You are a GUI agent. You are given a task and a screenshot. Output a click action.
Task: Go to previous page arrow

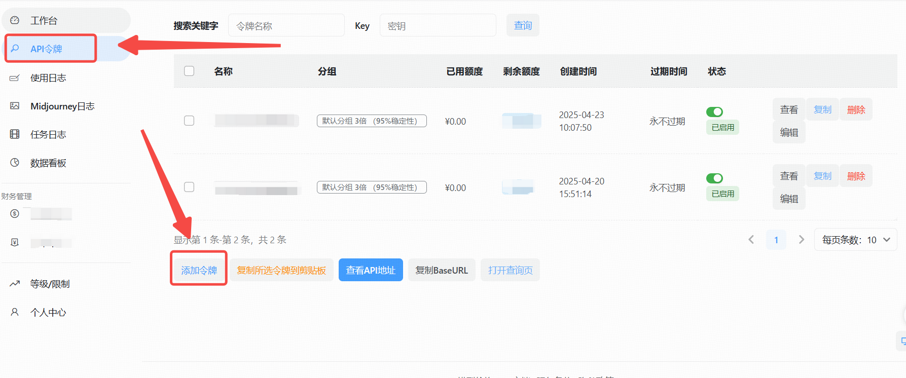[751, 240]
